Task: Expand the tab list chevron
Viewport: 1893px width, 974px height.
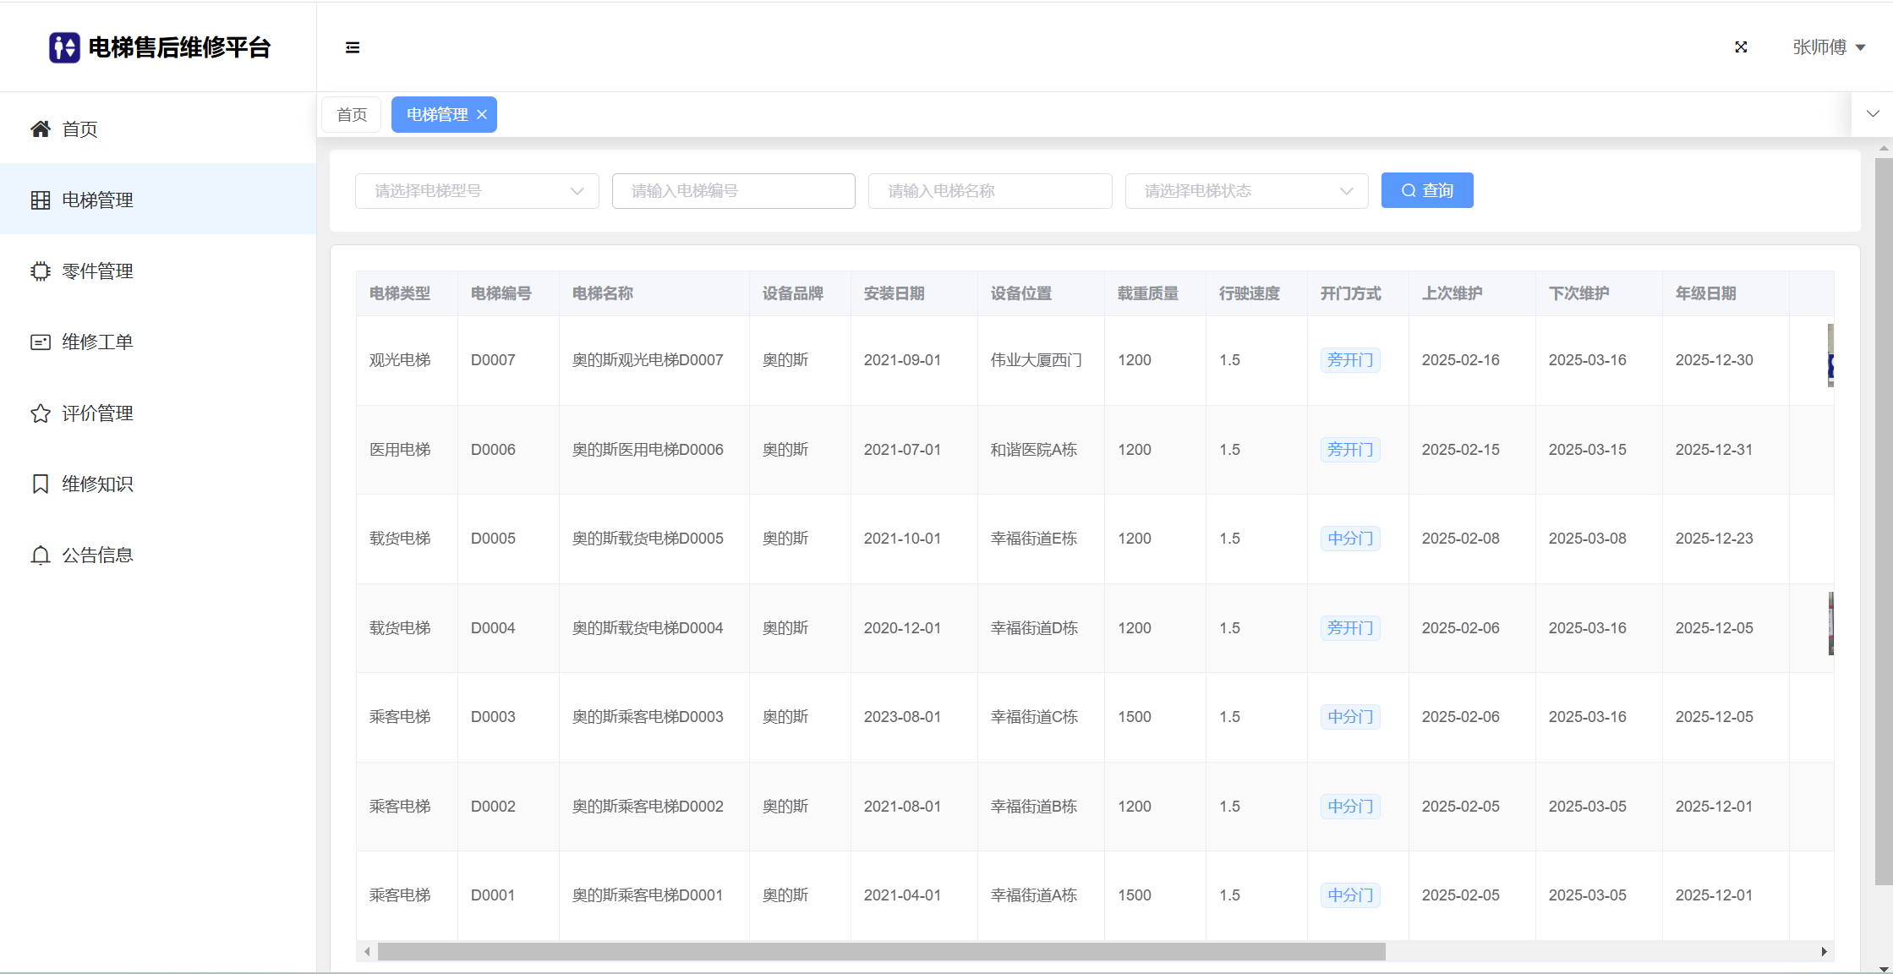Action: (x=1873, y=114)
